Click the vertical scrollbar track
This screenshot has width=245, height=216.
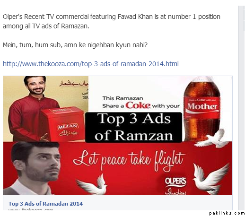pos(241,108)
